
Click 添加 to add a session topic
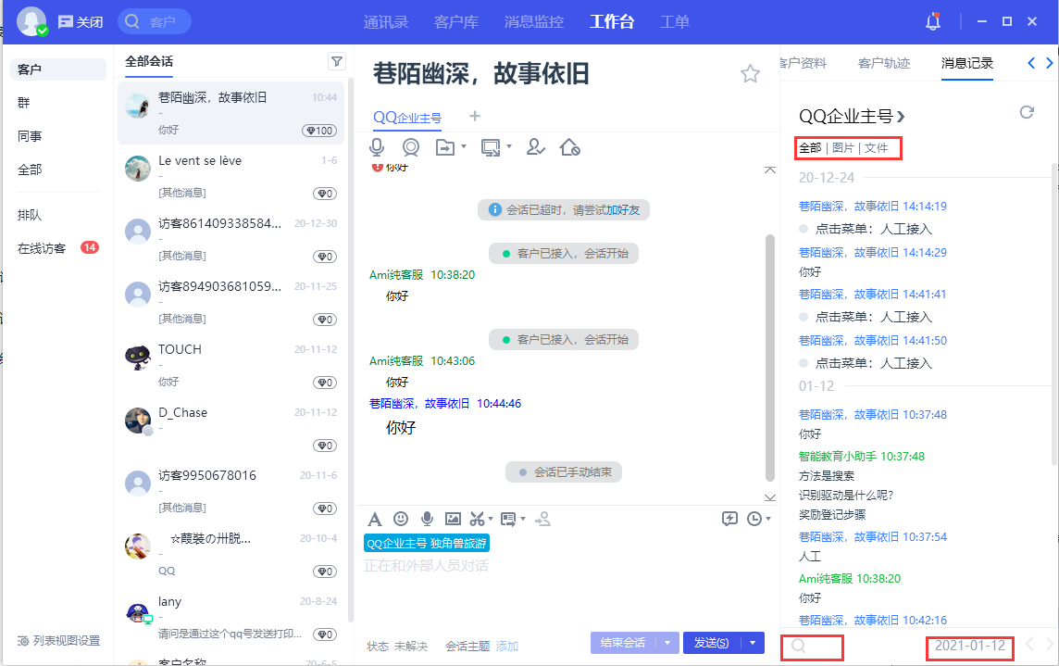pyautogui.click(x=506, y=646)
